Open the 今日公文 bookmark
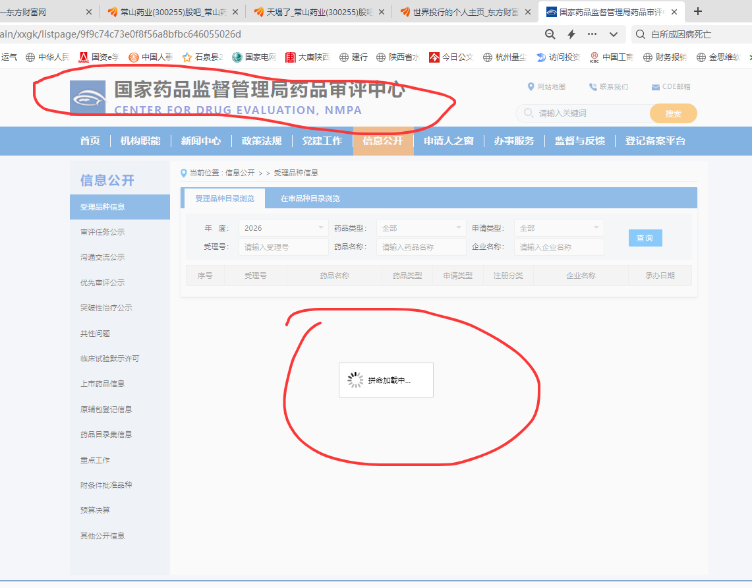Viewport: 752px width, 588px height. (x=451, y=57)
